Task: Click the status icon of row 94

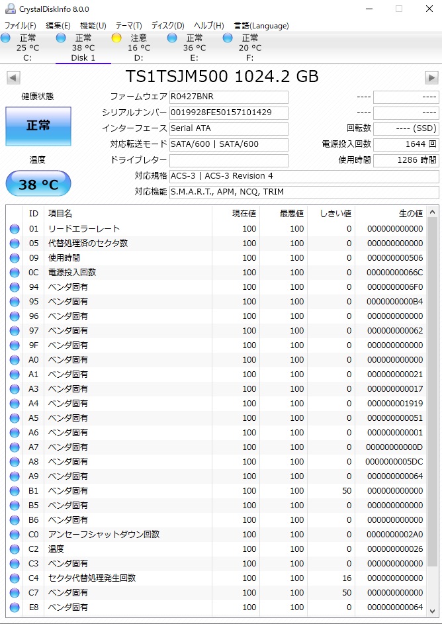Action: tap(15, 287)
